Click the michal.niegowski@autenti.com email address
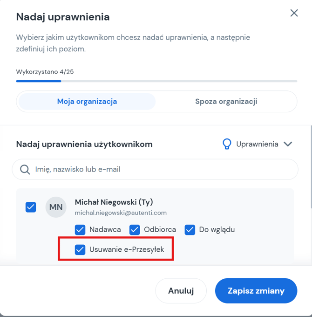312x317 pixels. 121,213
